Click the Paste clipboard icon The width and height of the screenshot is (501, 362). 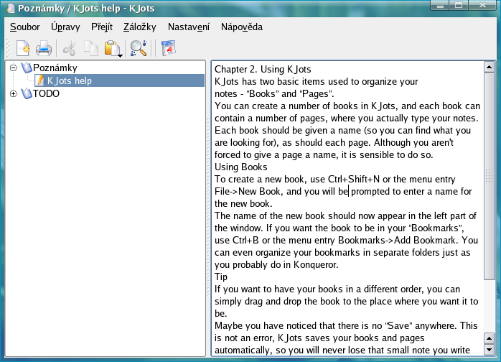(111, 48)
